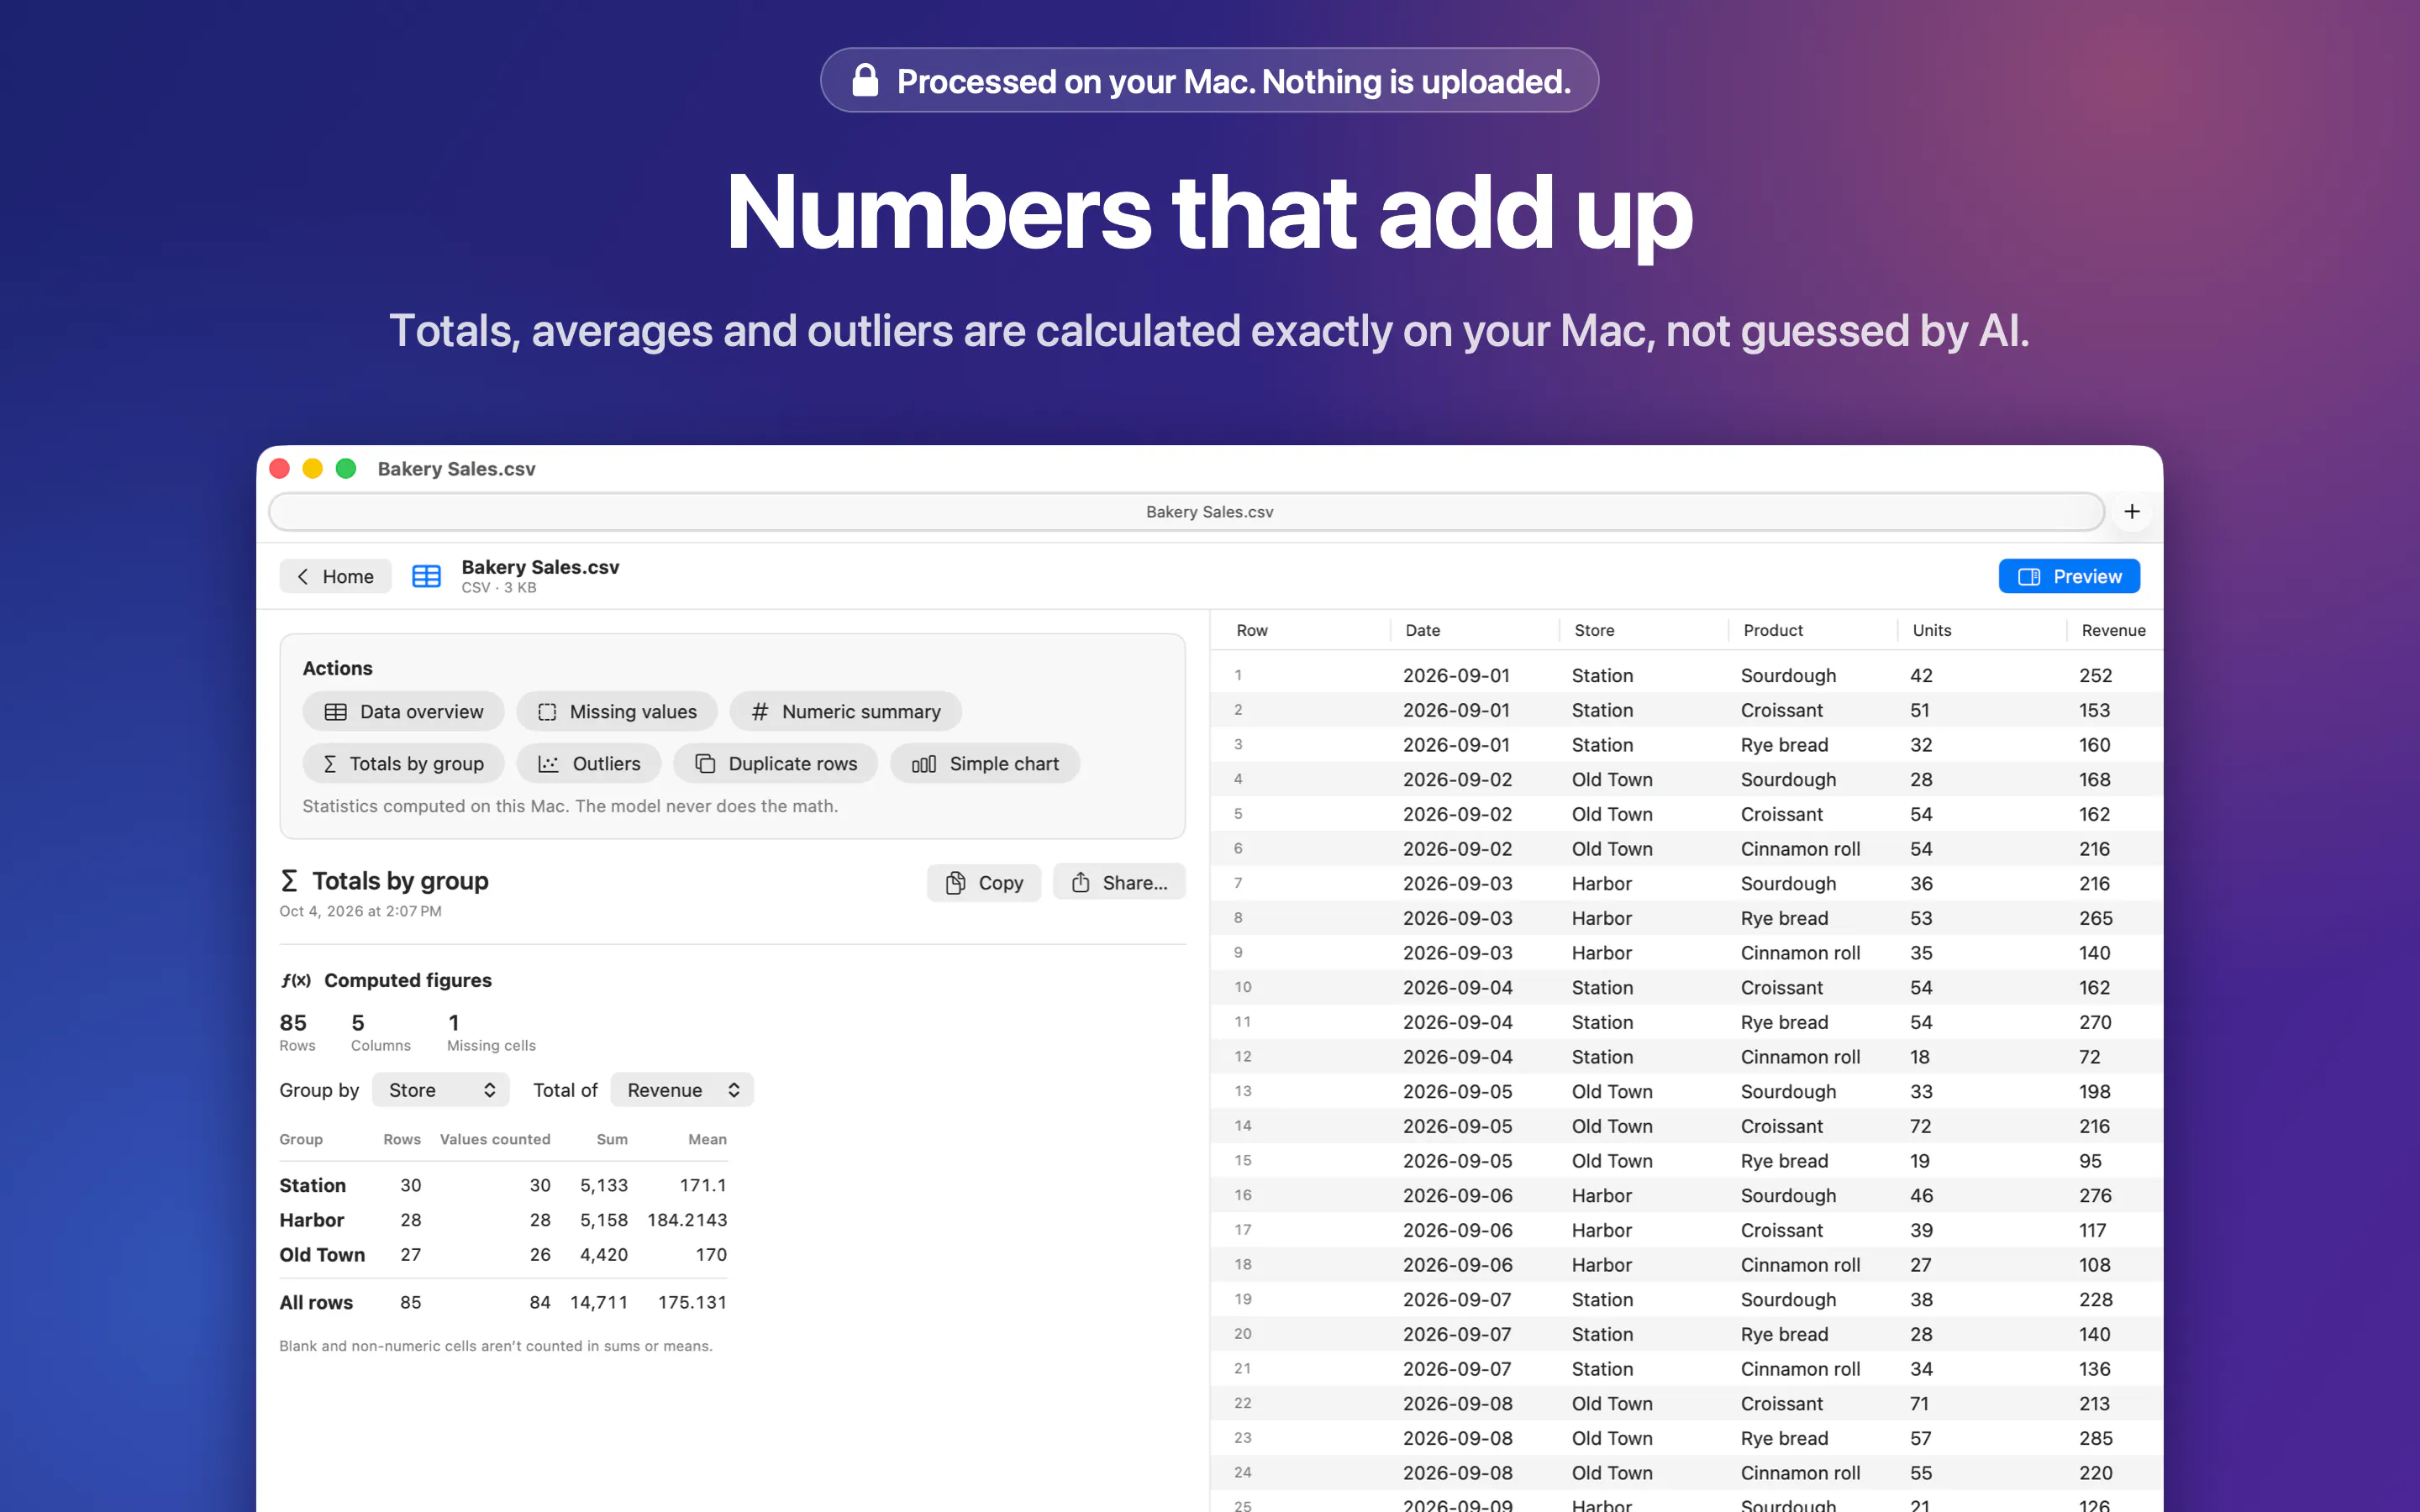This screenshot has width=2420, height=1512.
Task: Run the Outliers action
Action: 589,763
